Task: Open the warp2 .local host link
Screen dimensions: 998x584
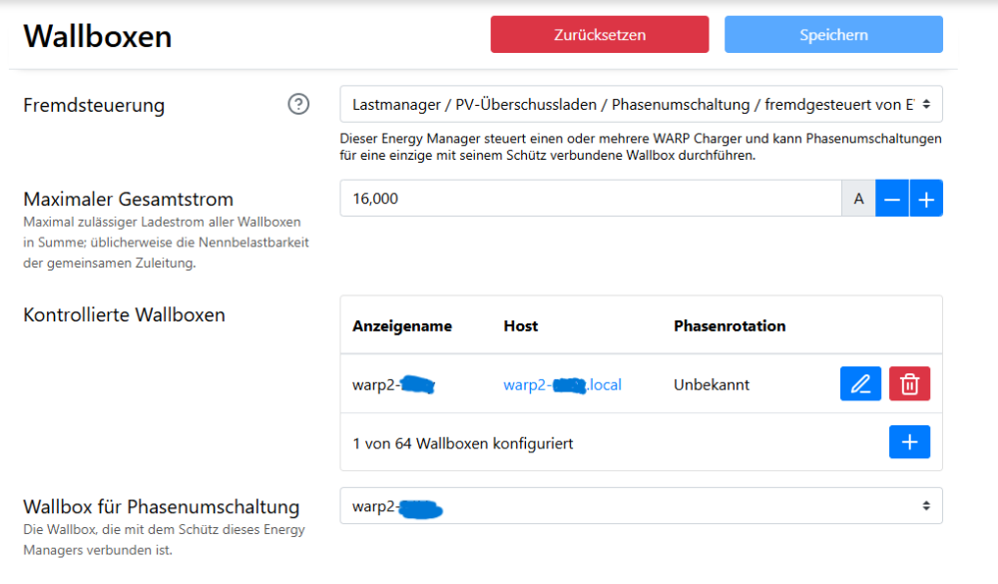Action: [x=562, y=384]
